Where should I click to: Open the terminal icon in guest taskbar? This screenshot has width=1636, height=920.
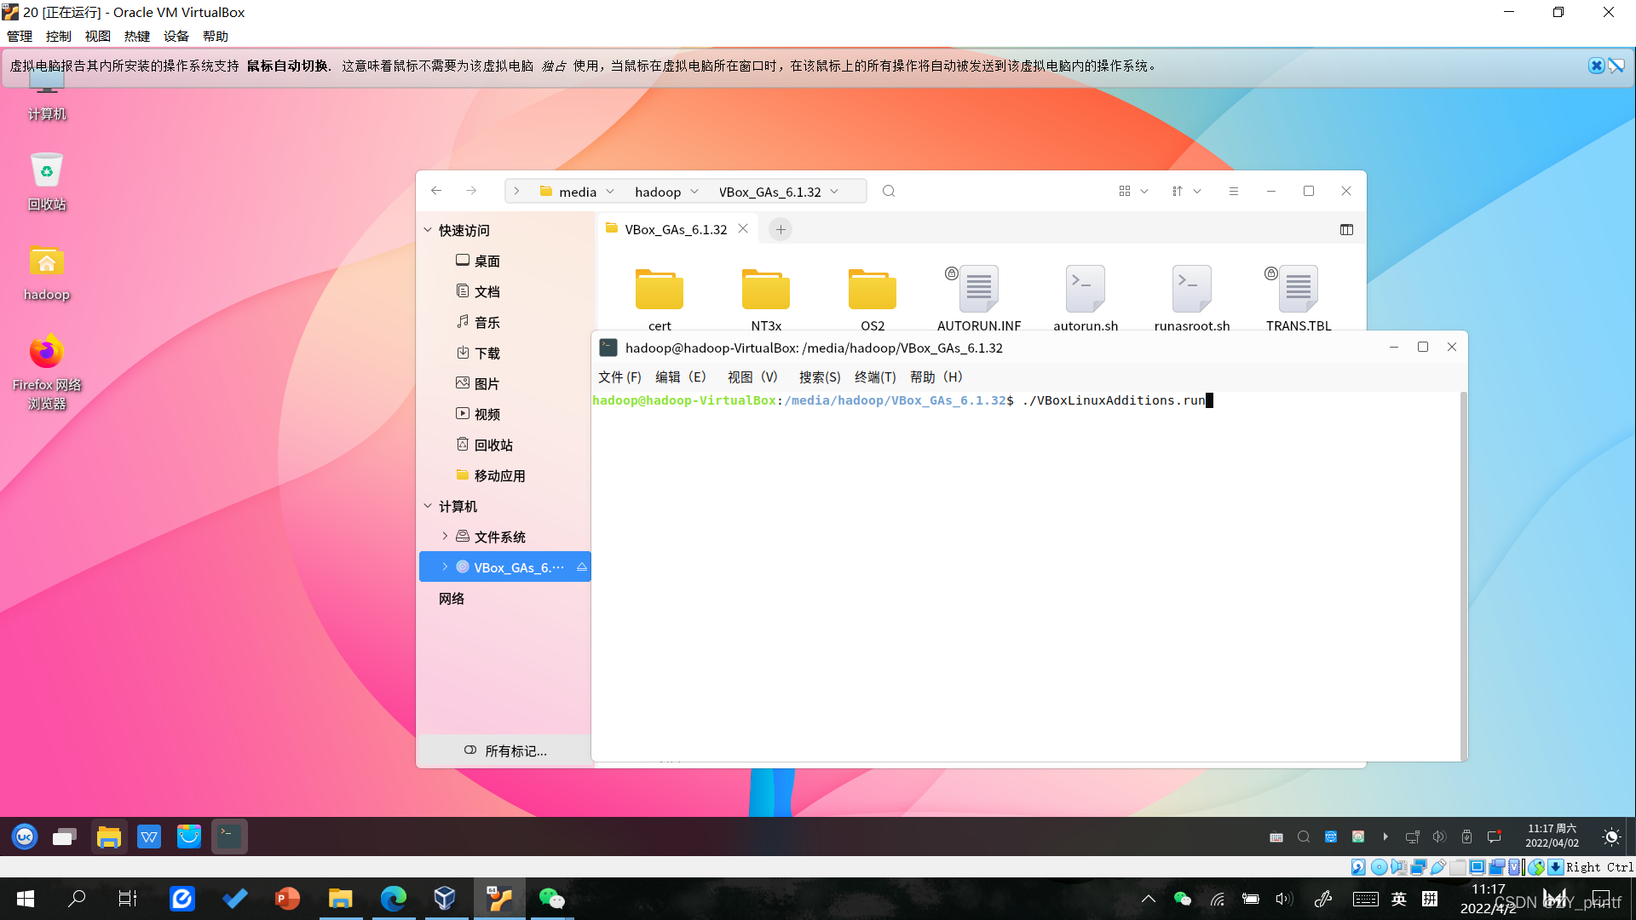(x=229, y=837)
